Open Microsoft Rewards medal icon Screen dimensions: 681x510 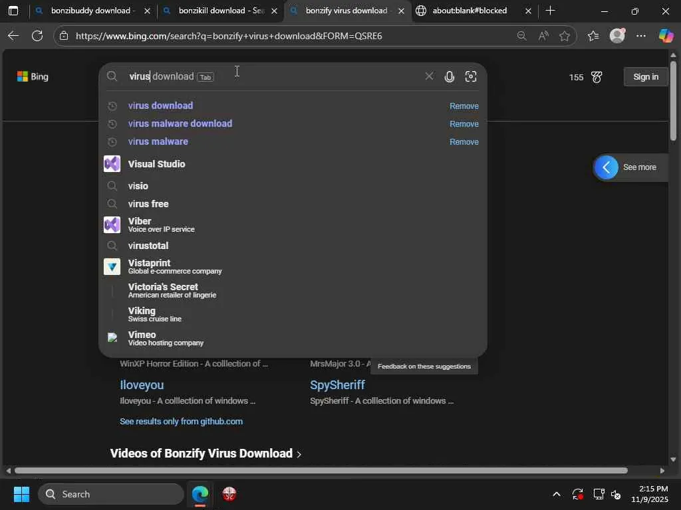597,77
